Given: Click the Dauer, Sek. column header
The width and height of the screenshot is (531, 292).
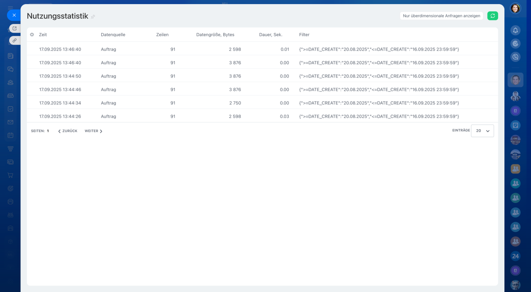Looking at the screenshot, I should tap(270, 35).
